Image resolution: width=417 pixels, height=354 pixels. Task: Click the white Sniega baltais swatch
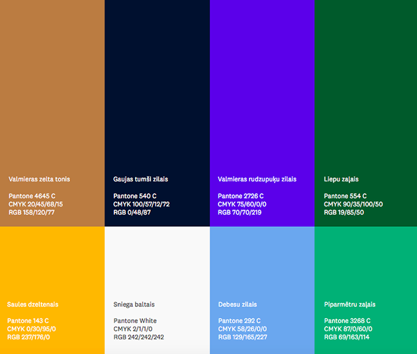tap(157, 265)
